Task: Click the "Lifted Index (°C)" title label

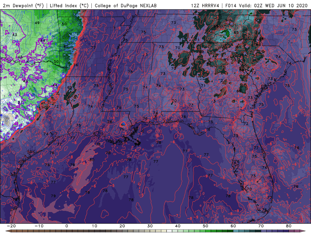Action: coord(69,6)
